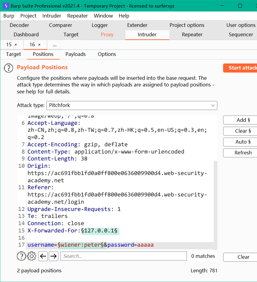Image resolution: width=257 pixels, height=282 pixels.
Task: Switch to the Proxy tab
Action: [107, 34]
